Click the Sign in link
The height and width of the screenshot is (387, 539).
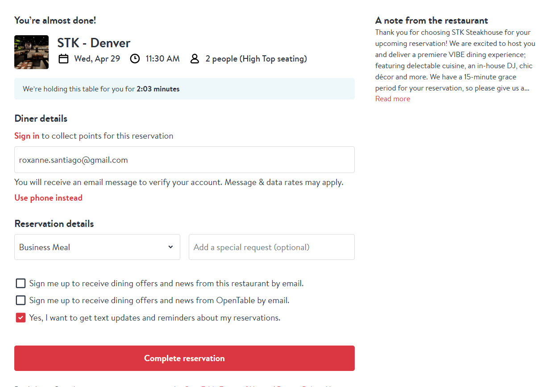pos(27,136)
